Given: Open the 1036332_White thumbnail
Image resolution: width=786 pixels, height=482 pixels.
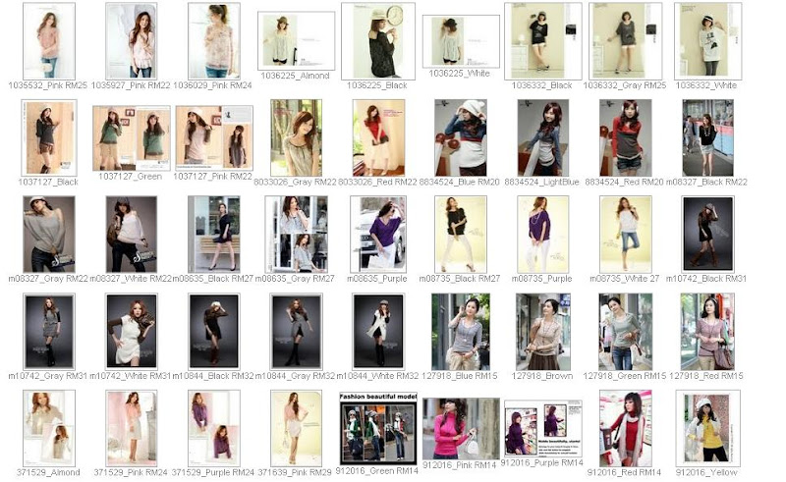Looking at the screenshot, I should [x=707, y=41].
